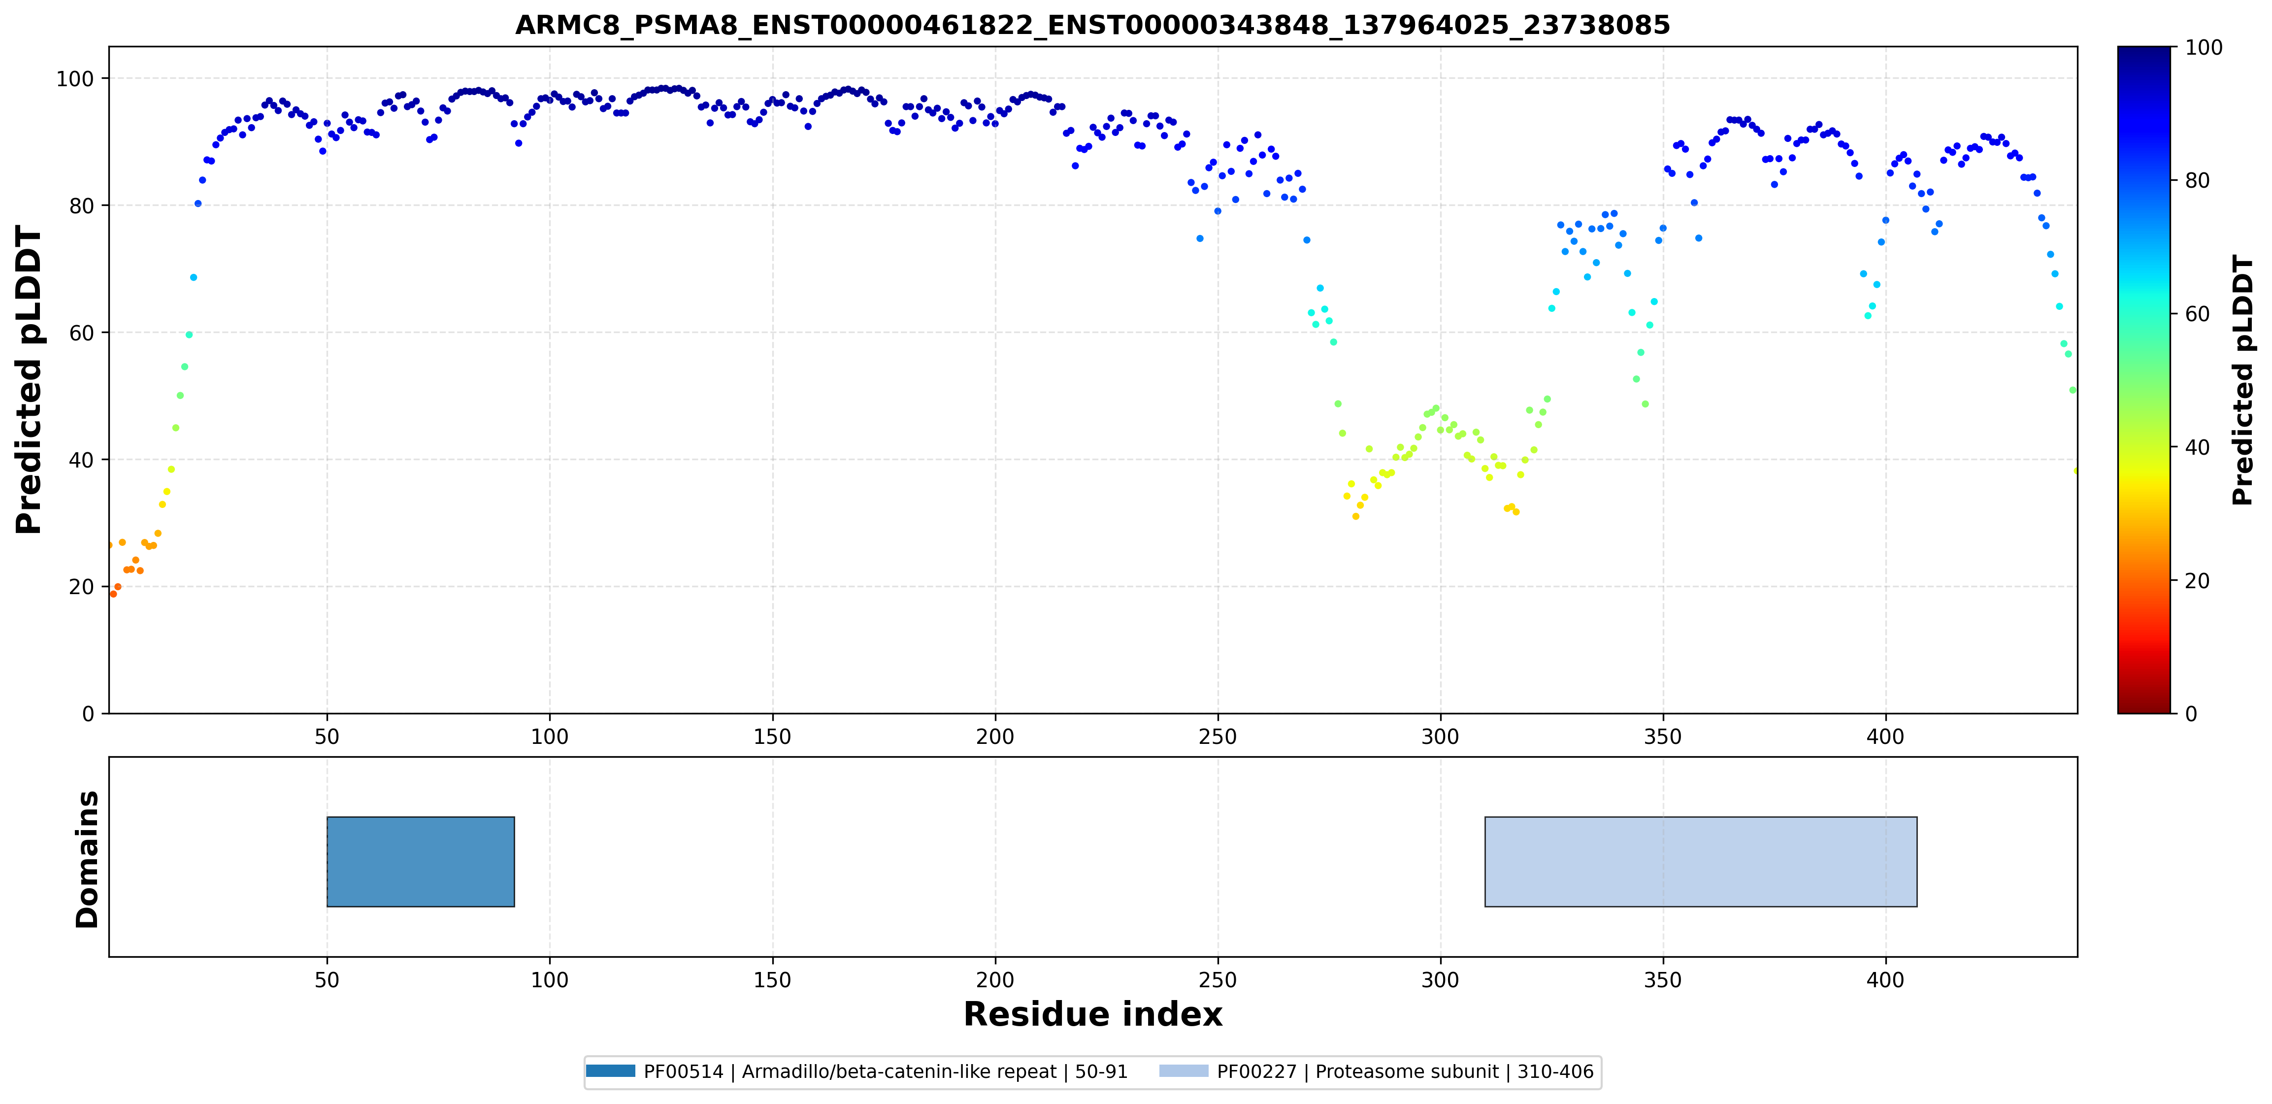The image size is (2272, 1104).
Task: Click x-axis tick 400 under the domains panel
Action: (x=1886, y=979)
